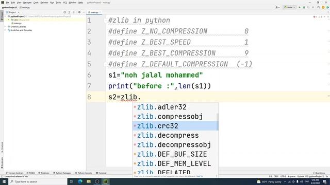
Task: Open the Run menu
Action: pyautogui.click(x=52, y=3)
